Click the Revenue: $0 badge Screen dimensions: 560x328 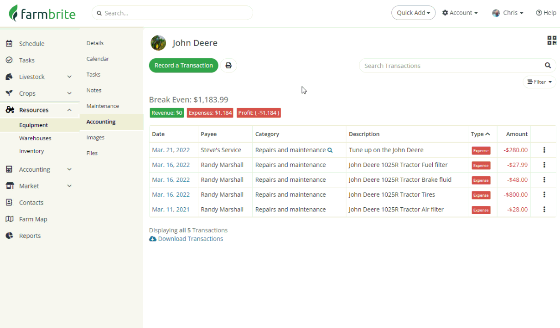[x=167, y=113]
